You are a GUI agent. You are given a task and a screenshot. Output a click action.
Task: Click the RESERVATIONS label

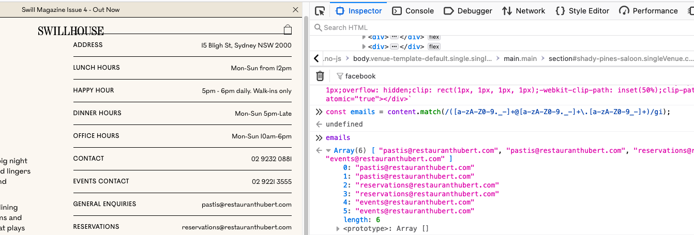[x=96, y=227]
